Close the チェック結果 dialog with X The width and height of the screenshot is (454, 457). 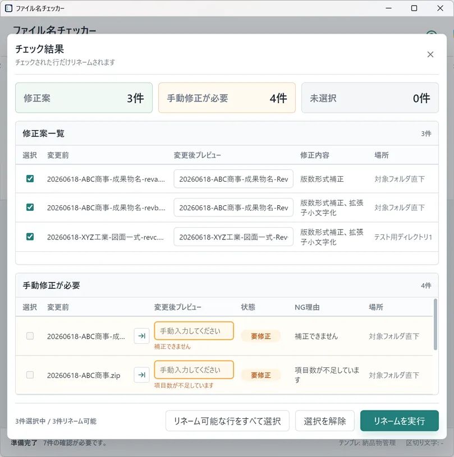click(430, 54)
